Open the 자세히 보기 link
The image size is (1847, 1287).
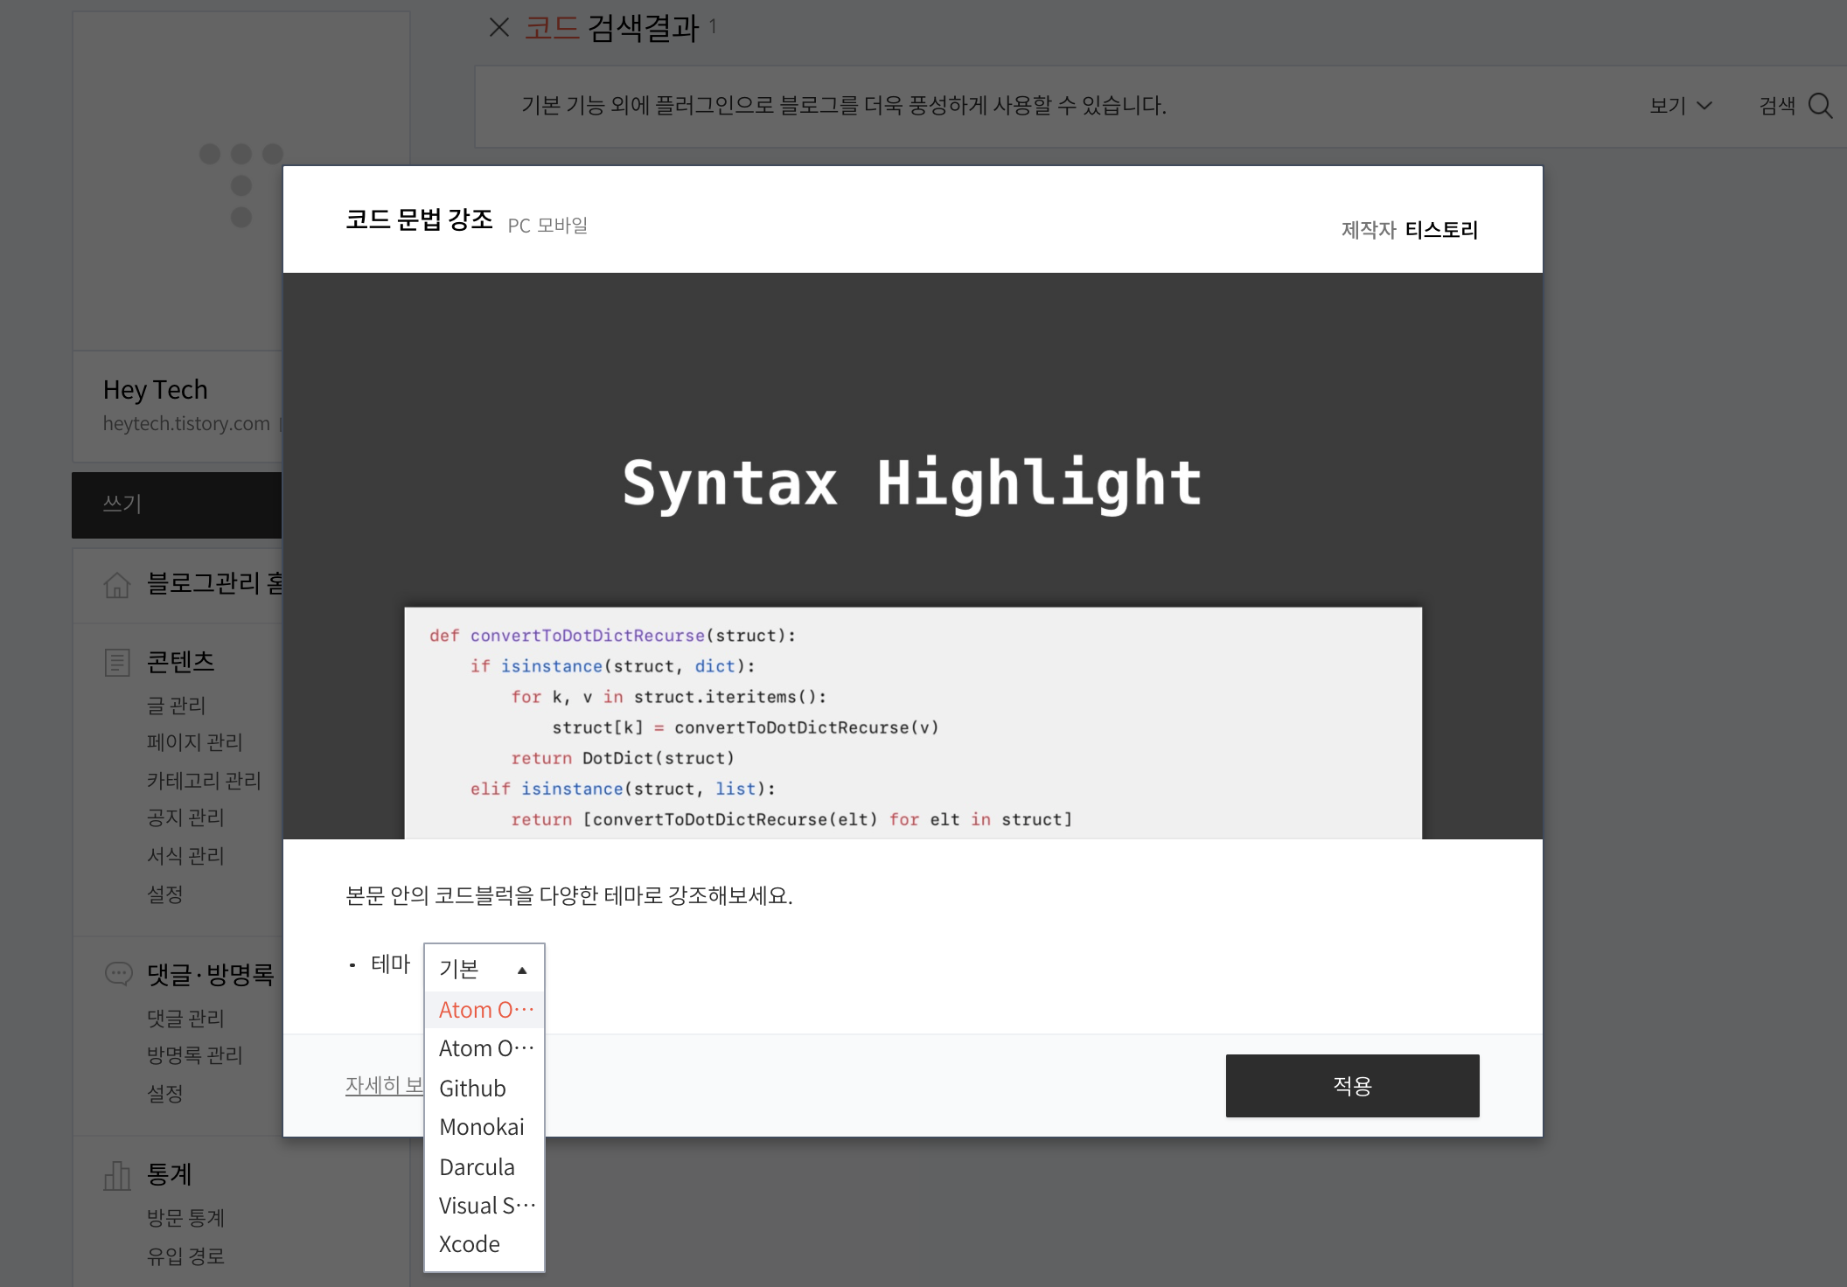pyautogui.click(x=383, y=1085)
